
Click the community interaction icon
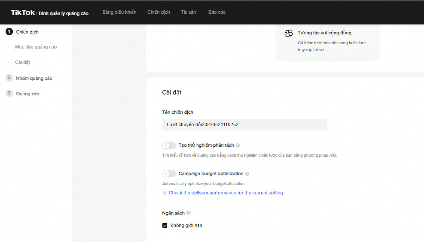point(289,33)
